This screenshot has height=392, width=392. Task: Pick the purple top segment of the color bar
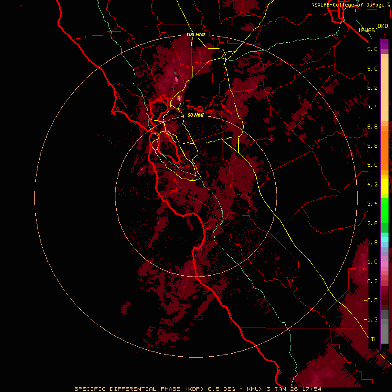[x=385, y=44]
